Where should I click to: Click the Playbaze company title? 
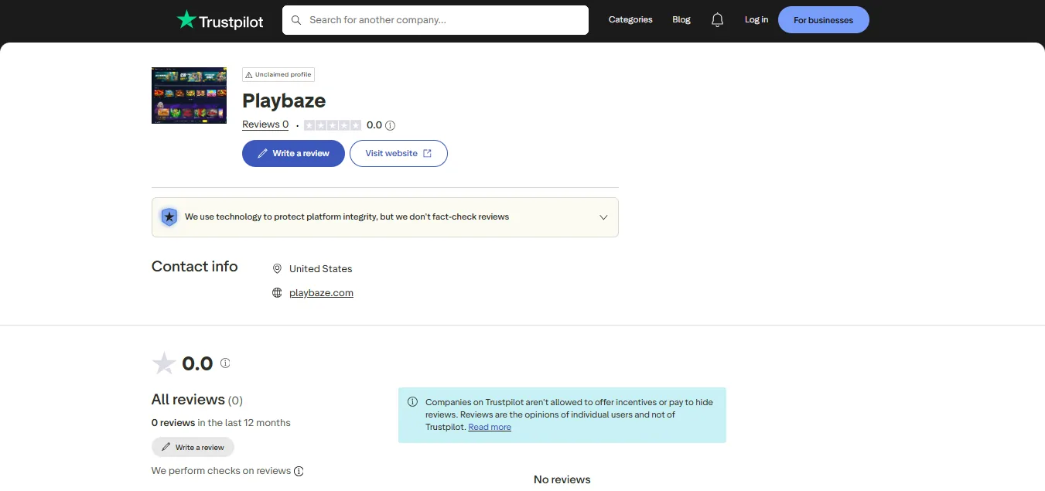tap(284, 101)
